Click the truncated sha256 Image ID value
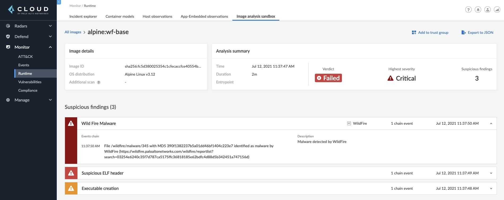Viewport: 504px width, 200px height. pyautogui.click(x=163, y=66)
